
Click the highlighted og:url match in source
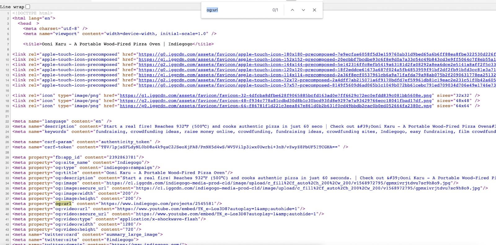coord(63,204)
